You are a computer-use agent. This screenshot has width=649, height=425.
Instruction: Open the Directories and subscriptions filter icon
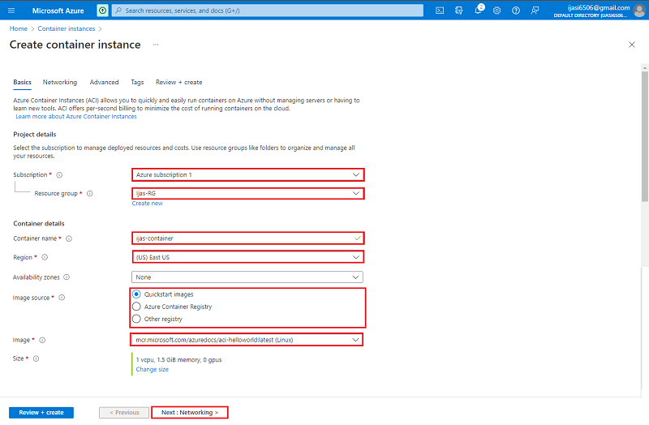pos(458,11)
